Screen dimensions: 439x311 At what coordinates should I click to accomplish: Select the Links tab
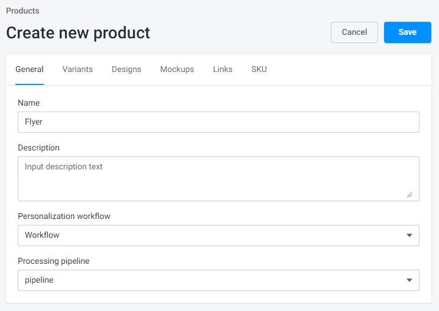[223, 69]
